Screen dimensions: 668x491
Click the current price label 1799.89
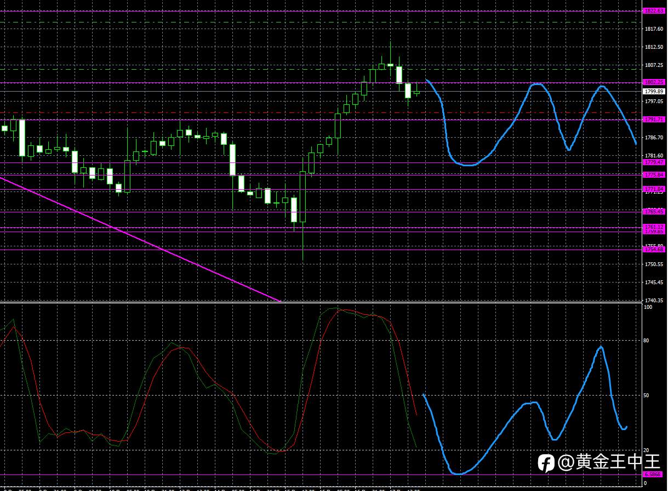pyautogui.click(x=654, y=92)
